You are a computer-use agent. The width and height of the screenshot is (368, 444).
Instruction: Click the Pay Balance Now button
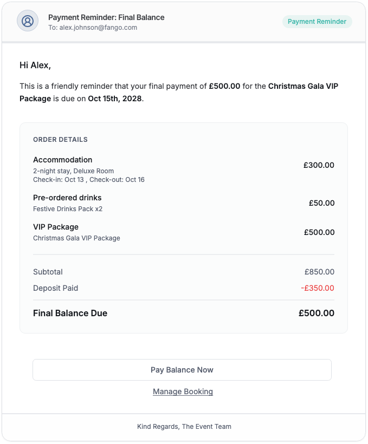pyautogui.click(x=182, y=370)
